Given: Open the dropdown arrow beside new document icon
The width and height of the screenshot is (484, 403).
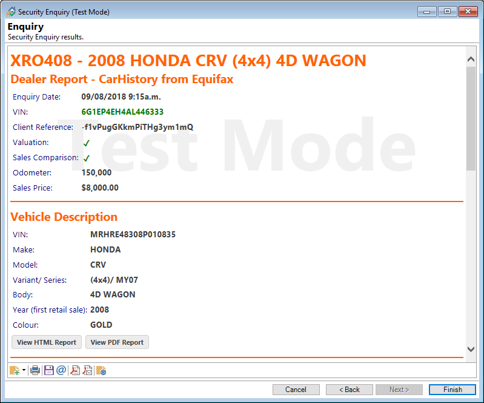Looking at the screenshot, I should pos(24,370).
